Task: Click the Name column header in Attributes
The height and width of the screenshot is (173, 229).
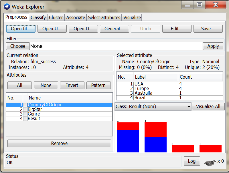Action: tap(70, 98)
